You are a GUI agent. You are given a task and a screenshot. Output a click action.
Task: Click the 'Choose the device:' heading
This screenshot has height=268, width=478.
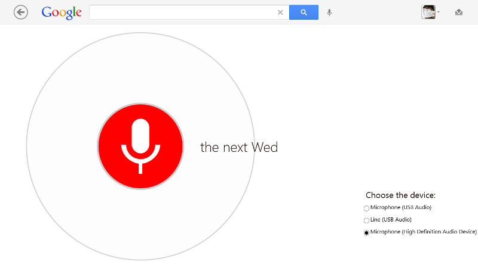(400, 195)
